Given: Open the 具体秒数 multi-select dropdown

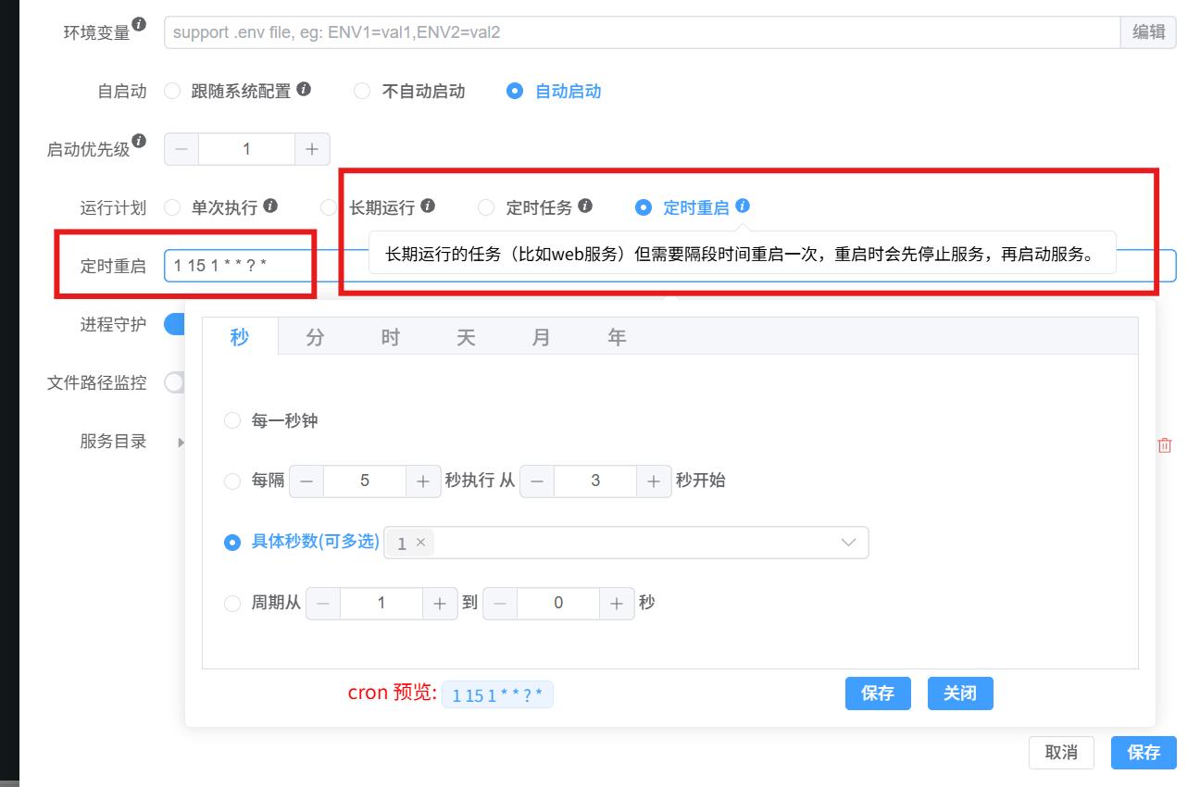Looking at the screenshot, I should 626,543.
